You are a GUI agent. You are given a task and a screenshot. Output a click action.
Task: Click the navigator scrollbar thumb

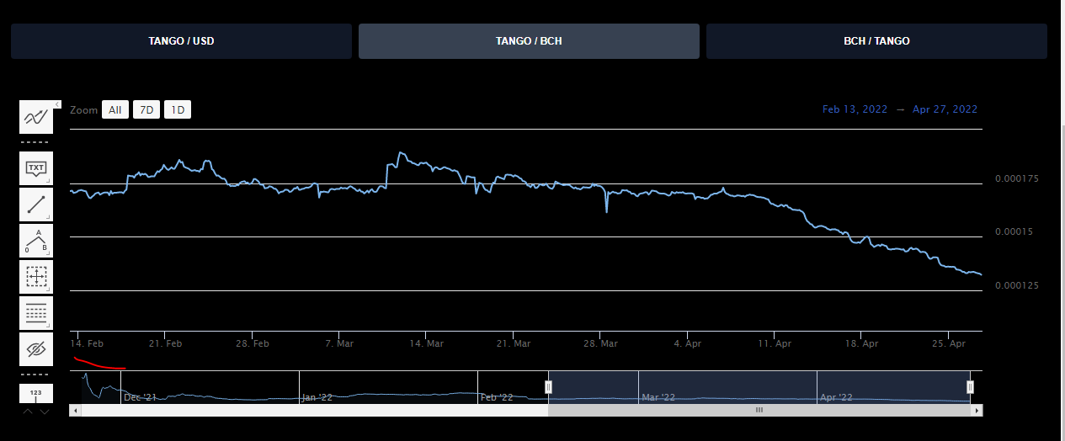[759, 410]
